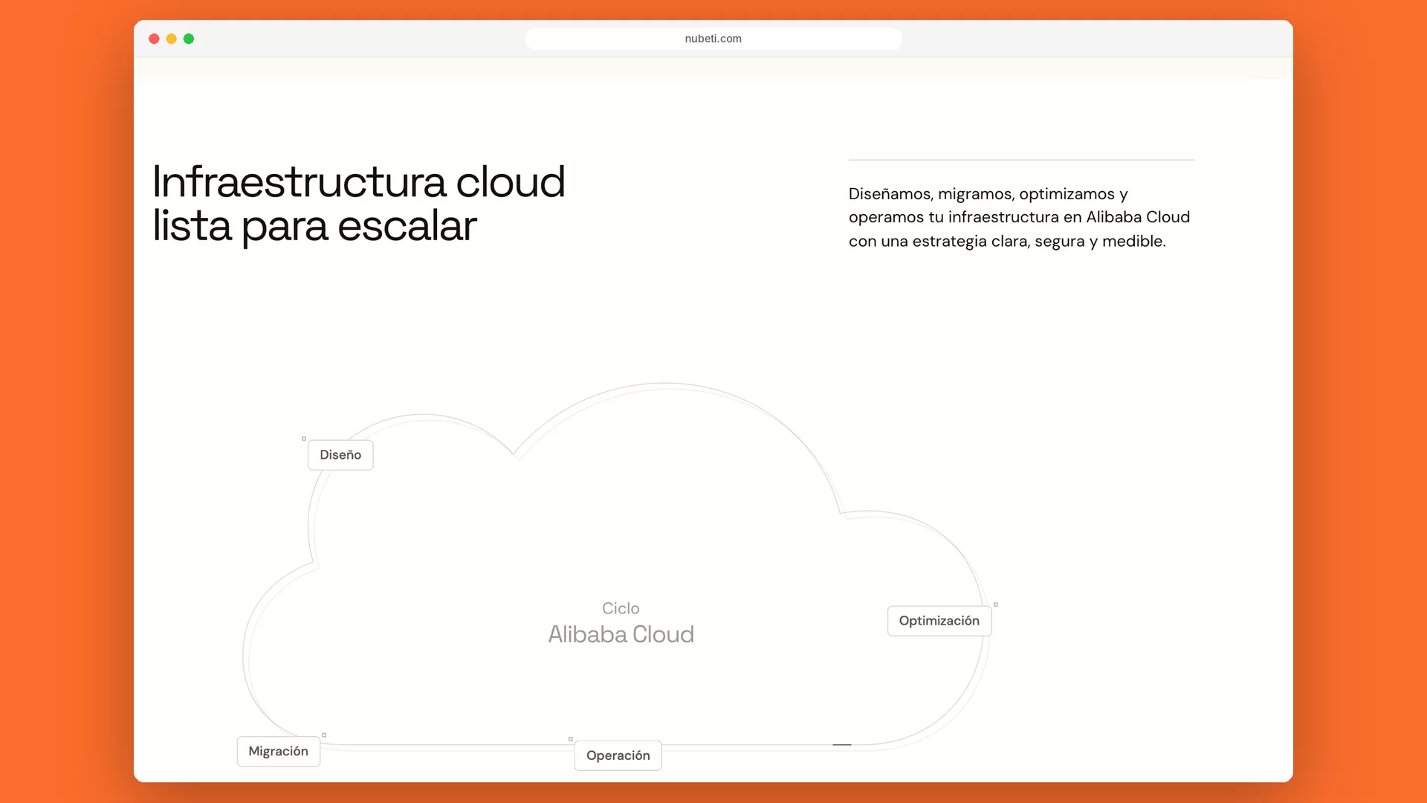Click the "Diseñamos, migramos, optimizamos" description paragraph

click(1020, 217)
